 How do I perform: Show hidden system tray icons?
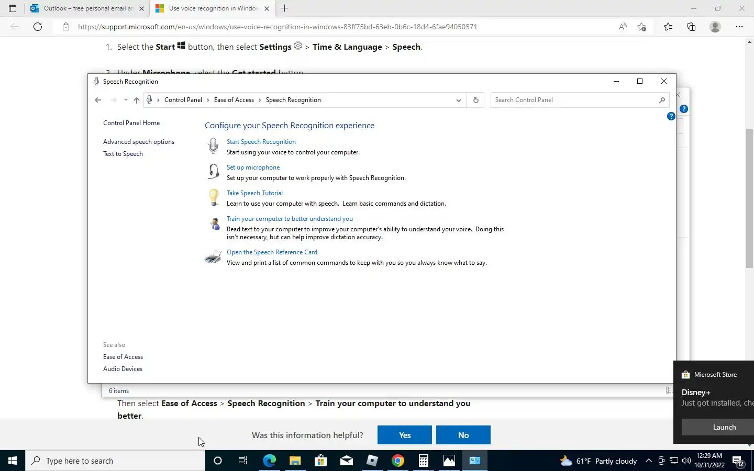(648, 461)
